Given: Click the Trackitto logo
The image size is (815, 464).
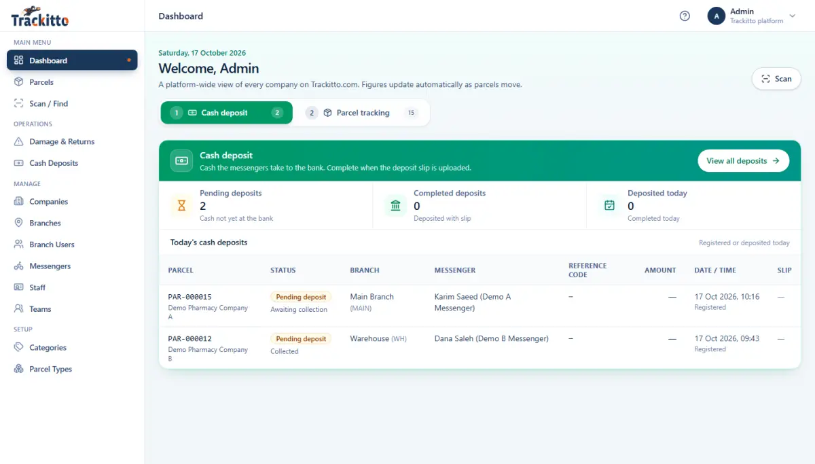Looking at the screenshot, I should [x=39, y=16].
